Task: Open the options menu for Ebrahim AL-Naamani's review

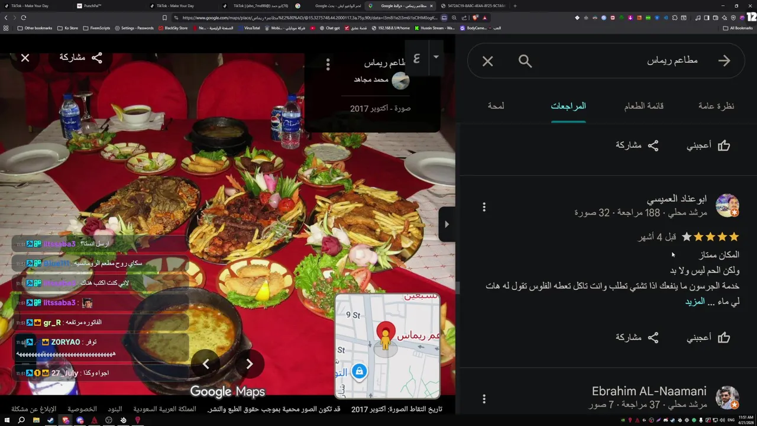Action: pos(484,399)
